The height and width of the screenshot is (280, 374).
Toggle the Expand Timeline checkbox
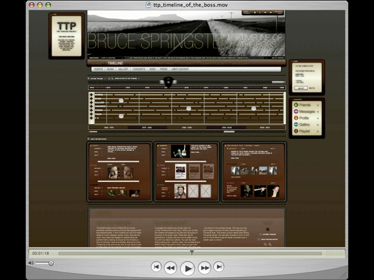coord(88,78)
